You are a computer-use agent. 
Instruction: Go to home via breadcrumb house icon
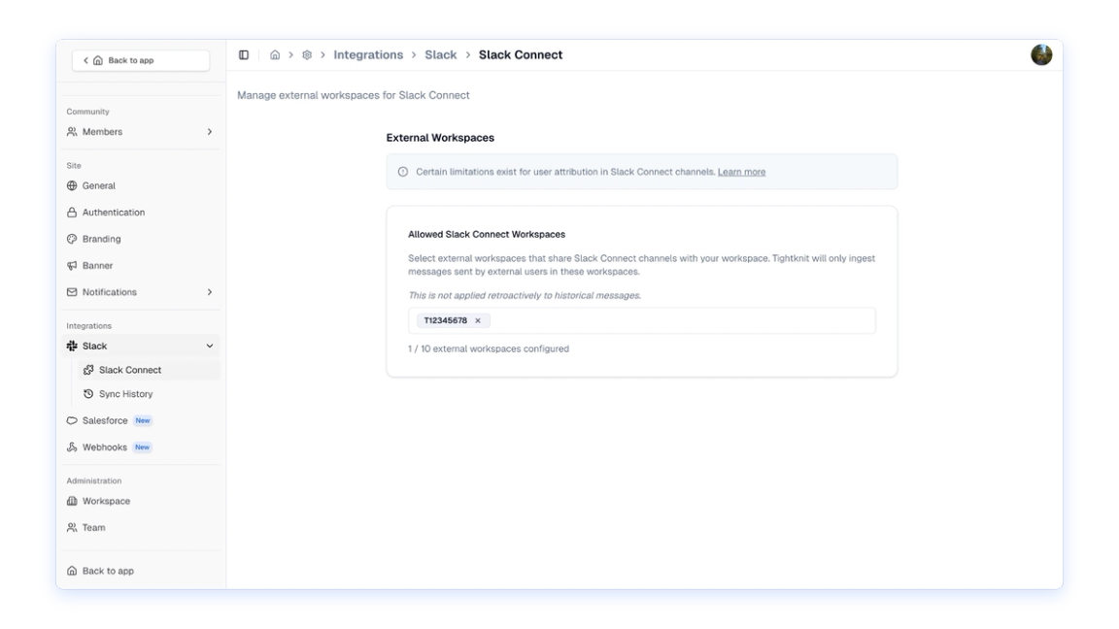click(x=275, y=55)
